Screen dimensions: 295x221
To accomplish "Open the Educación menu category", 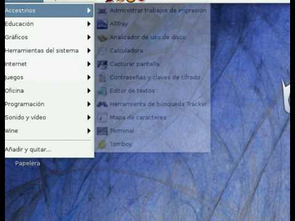I will click(x=49, y=24).
